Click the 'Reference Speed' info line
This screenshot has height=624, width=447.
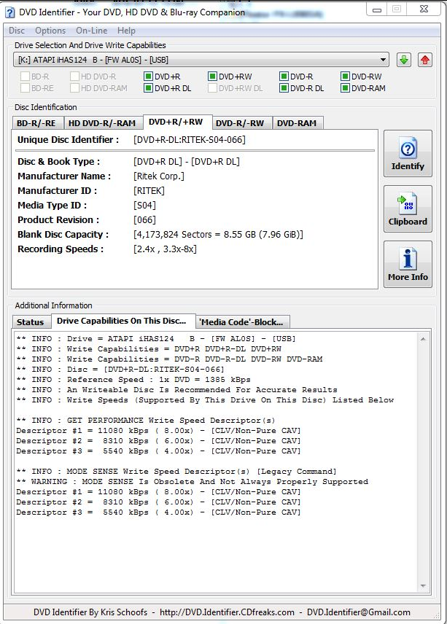pos(133,380)
